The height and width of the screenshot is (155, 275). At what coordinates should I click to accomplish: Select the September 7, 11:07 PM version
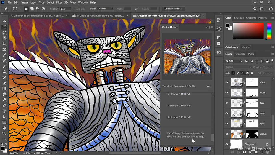click(x=178, y=106)
